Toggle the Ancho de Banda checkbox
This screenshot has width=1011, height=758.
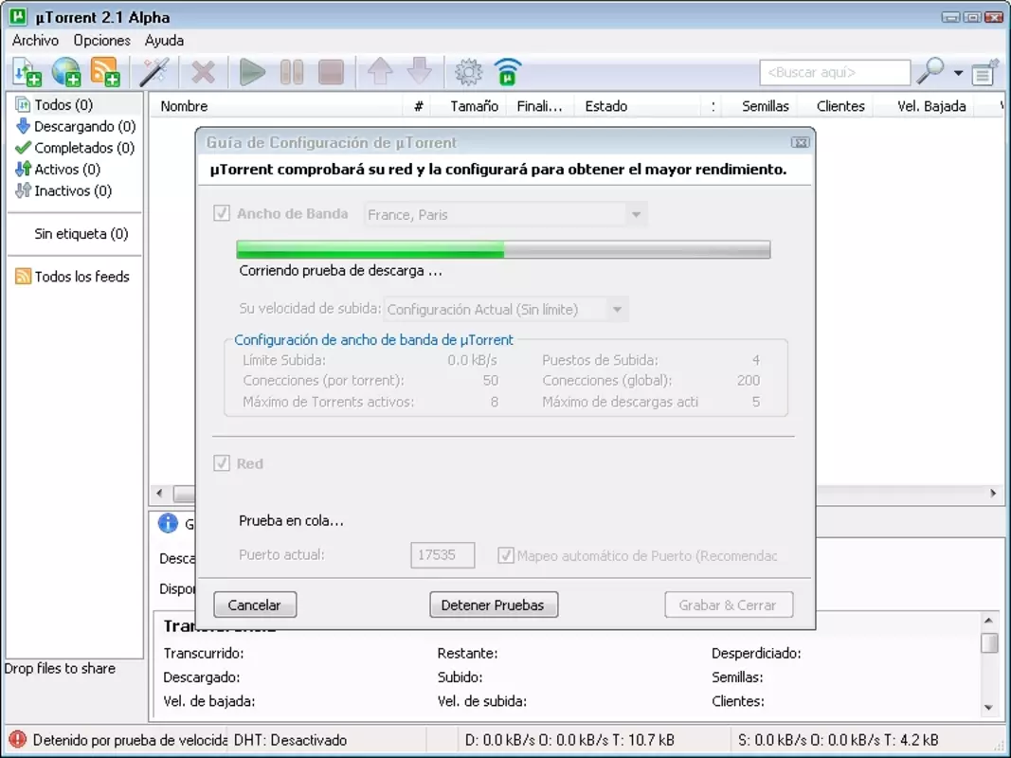click(x=221, y=213)
